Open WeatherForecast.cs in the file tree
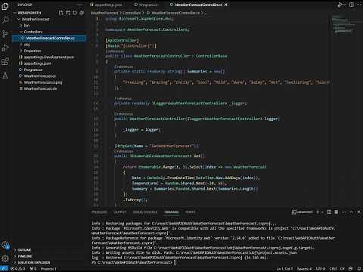 click(x=49, y=76)
